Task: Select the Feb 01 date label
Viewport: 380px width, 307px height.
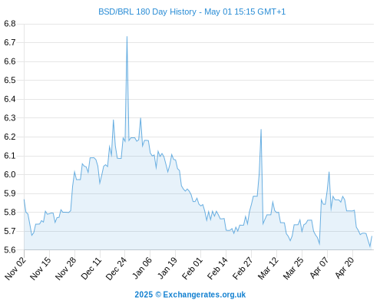Action: [192, 268]
